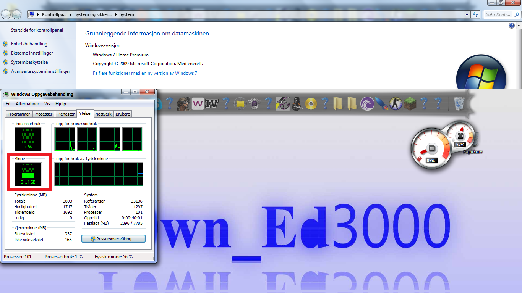Click the blue rocket dock icon
522x293 pixels.
(381, 103)
